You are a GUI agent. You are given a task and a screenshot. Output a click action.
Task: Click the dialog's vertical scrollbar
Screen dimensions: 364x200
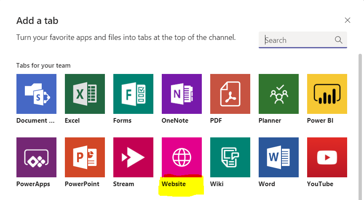(360, 127)
